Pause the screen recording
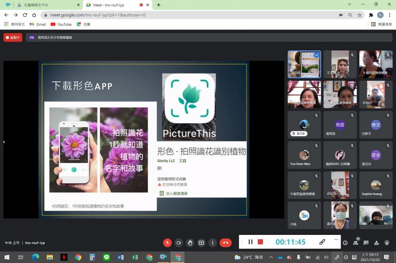The image size is (396, 263). 250,242
